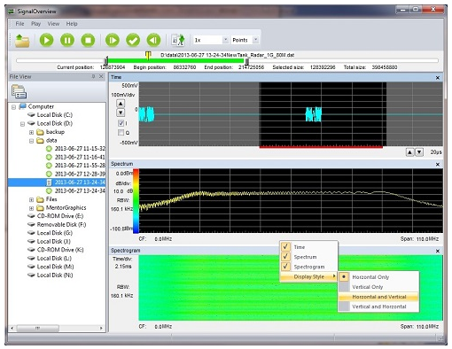
Task: Pin the File View panel
Action: 93,77
